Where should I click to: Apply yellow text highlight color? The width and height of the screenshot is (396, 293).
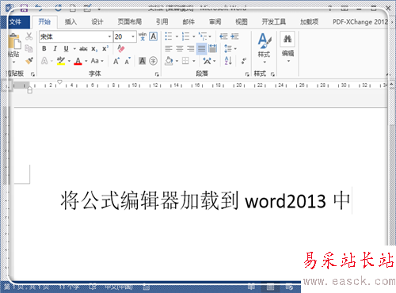click(61, 61)
